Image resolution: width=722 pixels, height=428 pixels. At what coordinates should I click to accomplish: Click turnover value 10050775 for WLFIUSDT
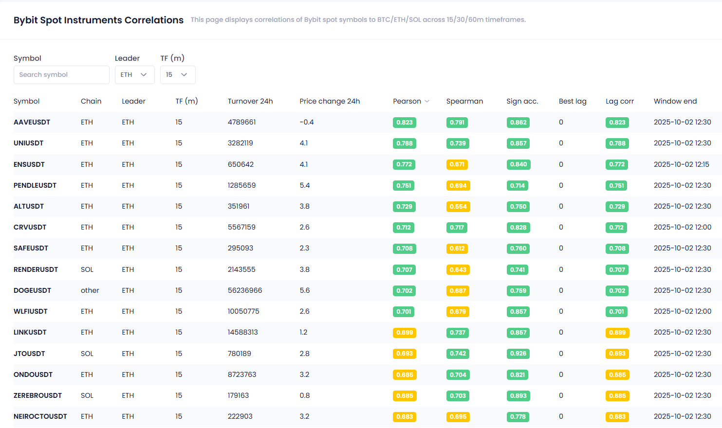tap(243, 311)
